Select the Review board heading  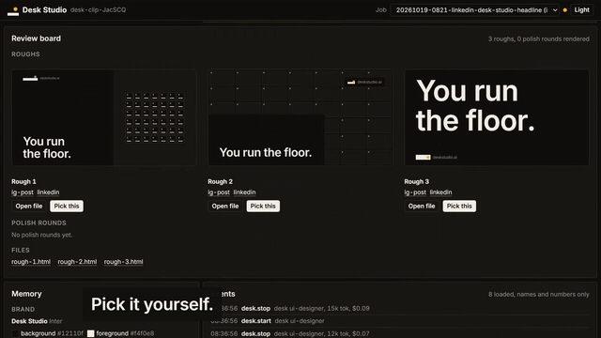click(36, 38)
